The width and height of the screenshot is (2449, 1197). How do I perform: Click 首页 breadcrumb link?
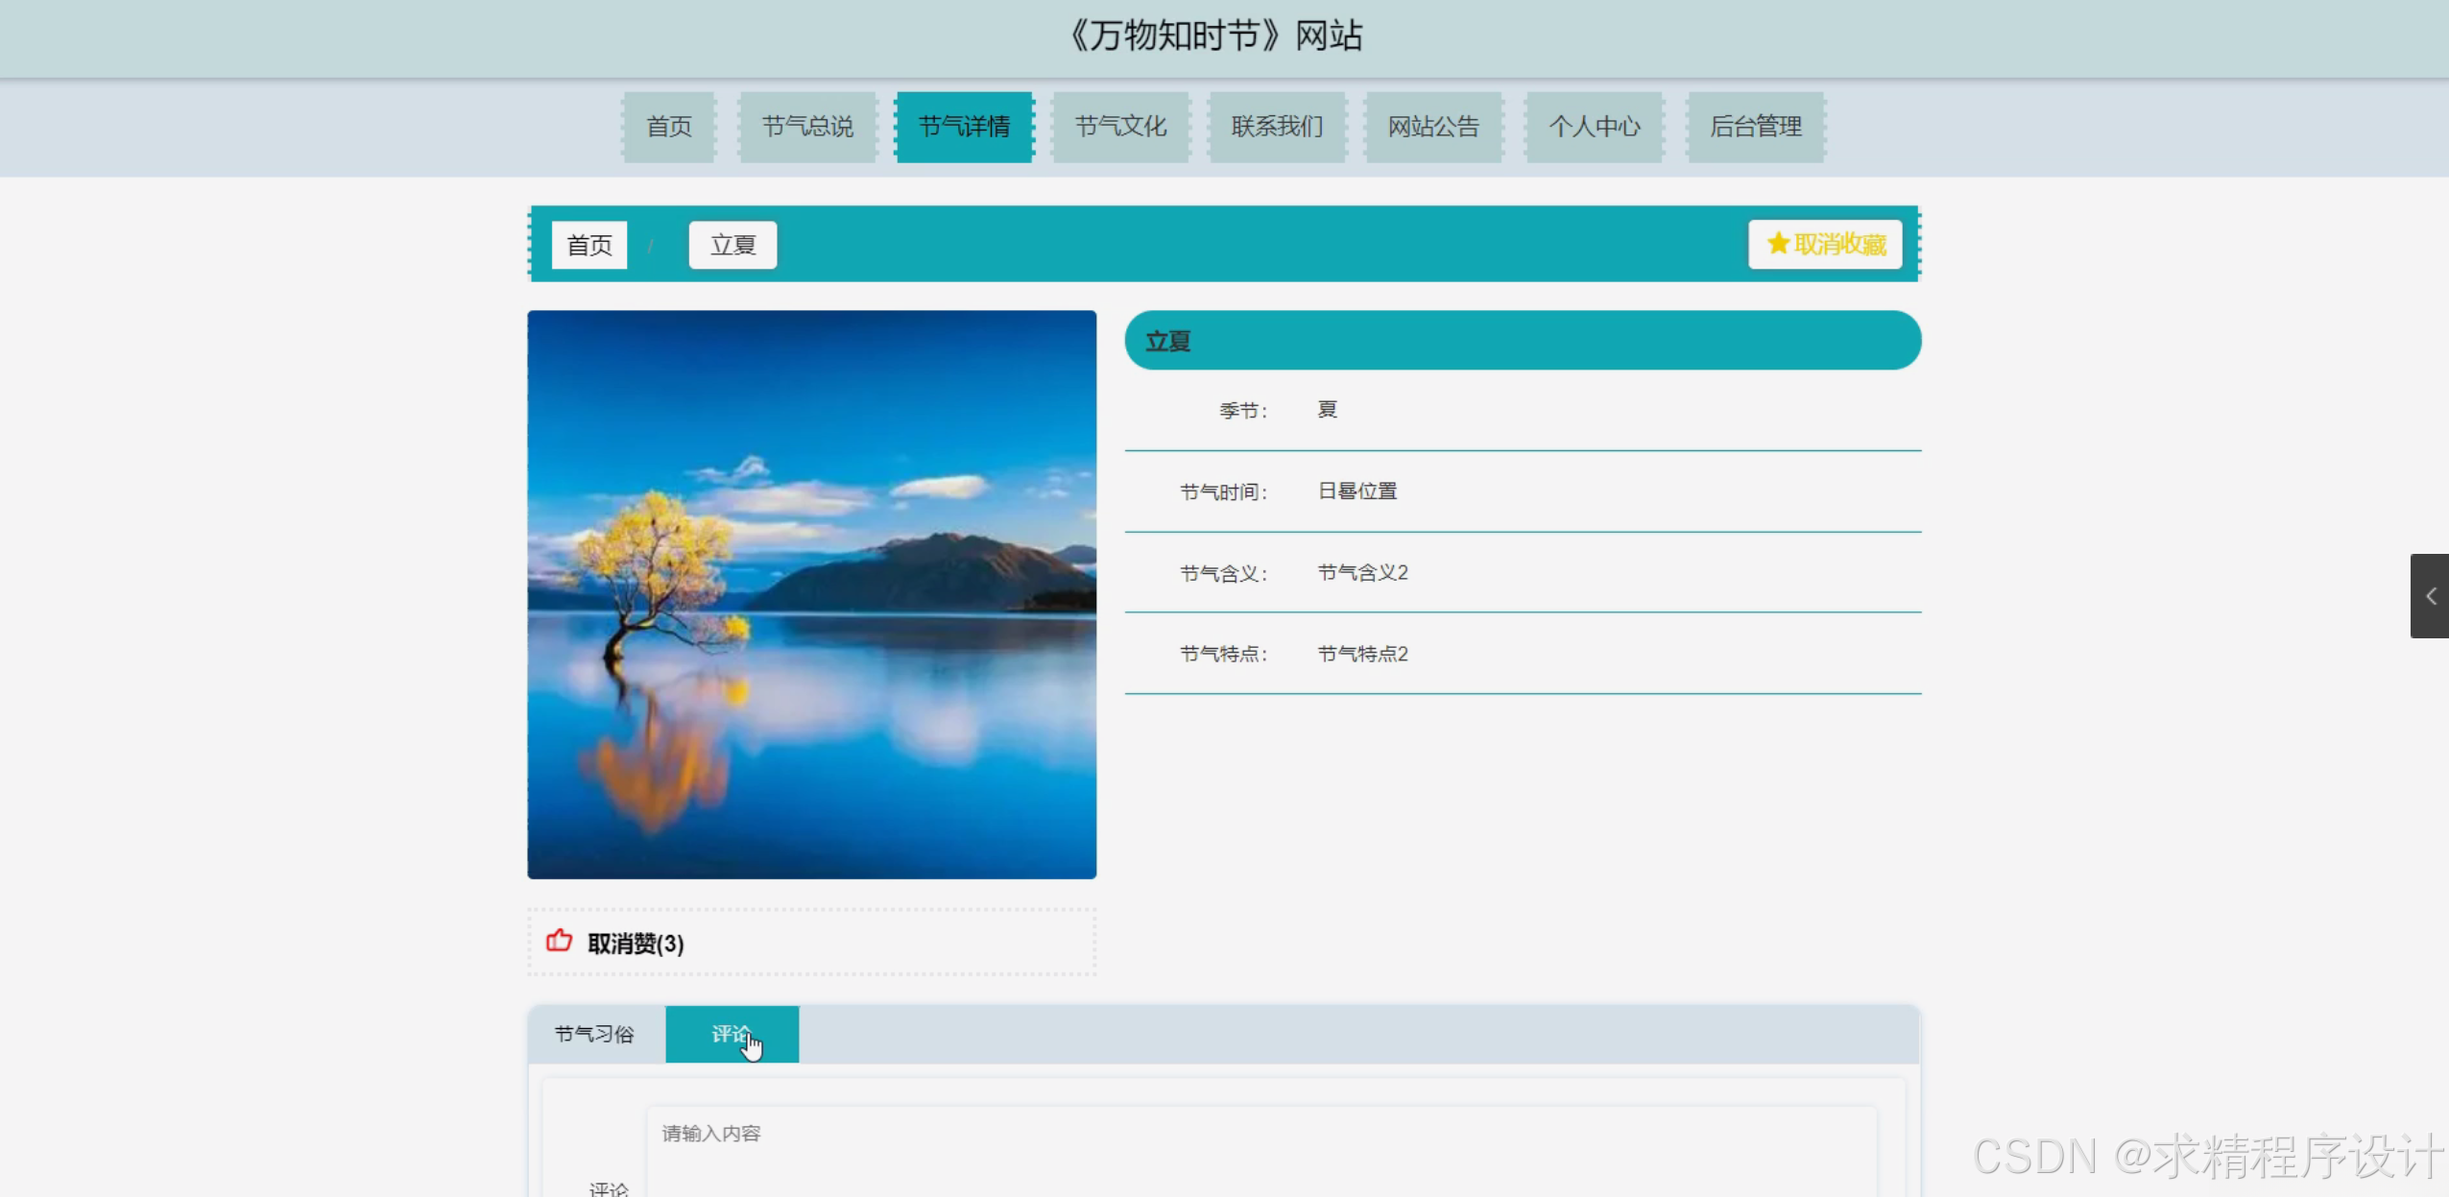tap(588, 245)
